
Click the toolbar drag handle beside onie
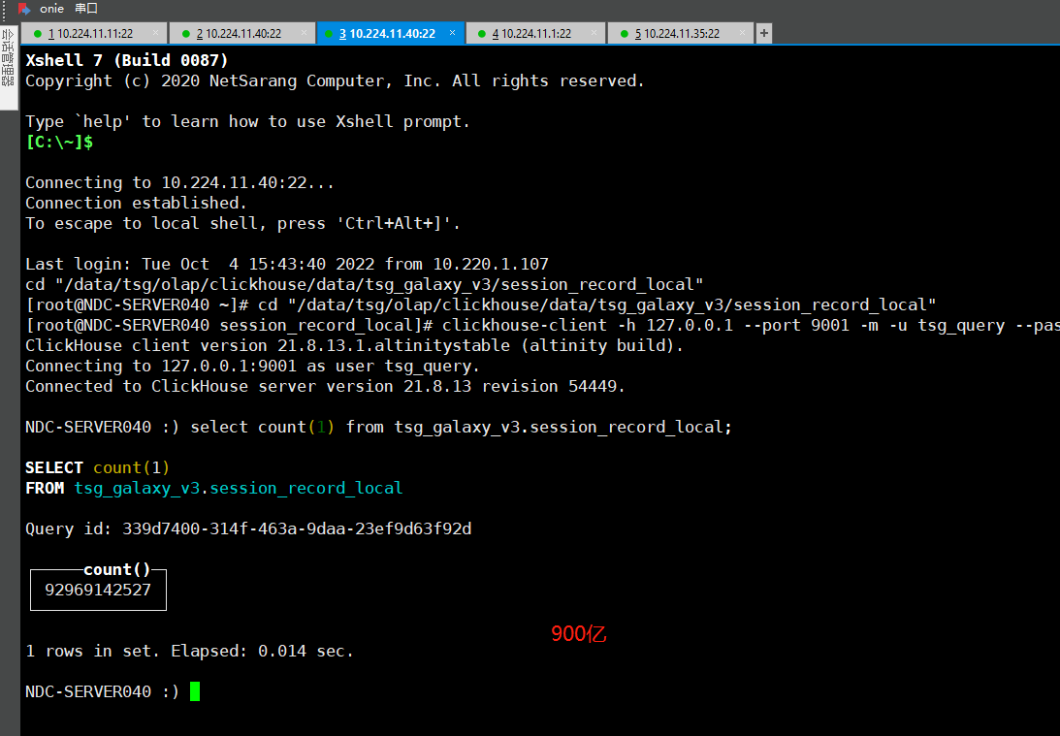pos(4,9)
